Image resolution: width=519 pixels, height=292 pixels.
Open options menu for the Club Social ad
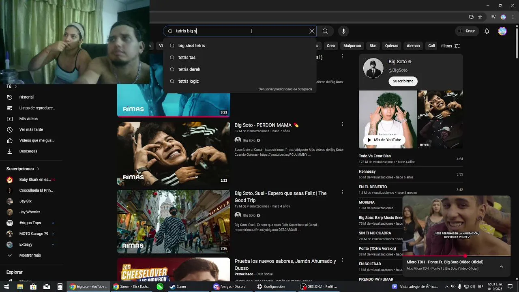click(343, 260)
